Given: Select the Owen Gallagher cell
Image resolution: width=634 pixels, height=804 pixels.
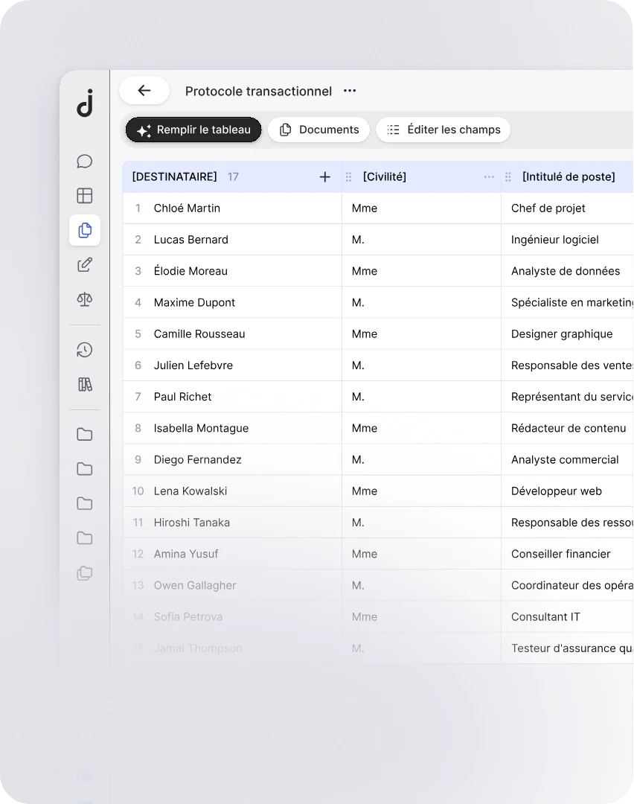Looking at the screenshot, I should [x=232, y=585].
